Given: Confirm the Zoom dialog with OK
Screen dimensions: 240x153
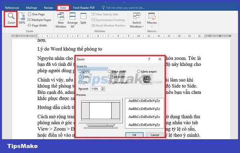Looking at the screenshot, I should tap(135, 135).
